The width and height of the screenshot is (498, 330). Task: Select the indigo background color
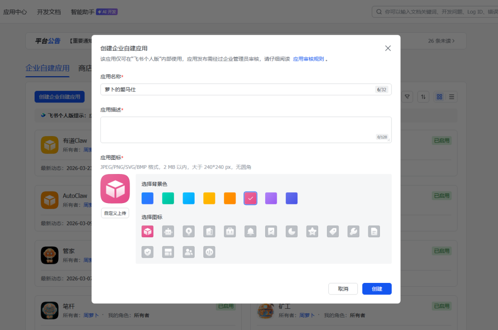coord(291,198)
